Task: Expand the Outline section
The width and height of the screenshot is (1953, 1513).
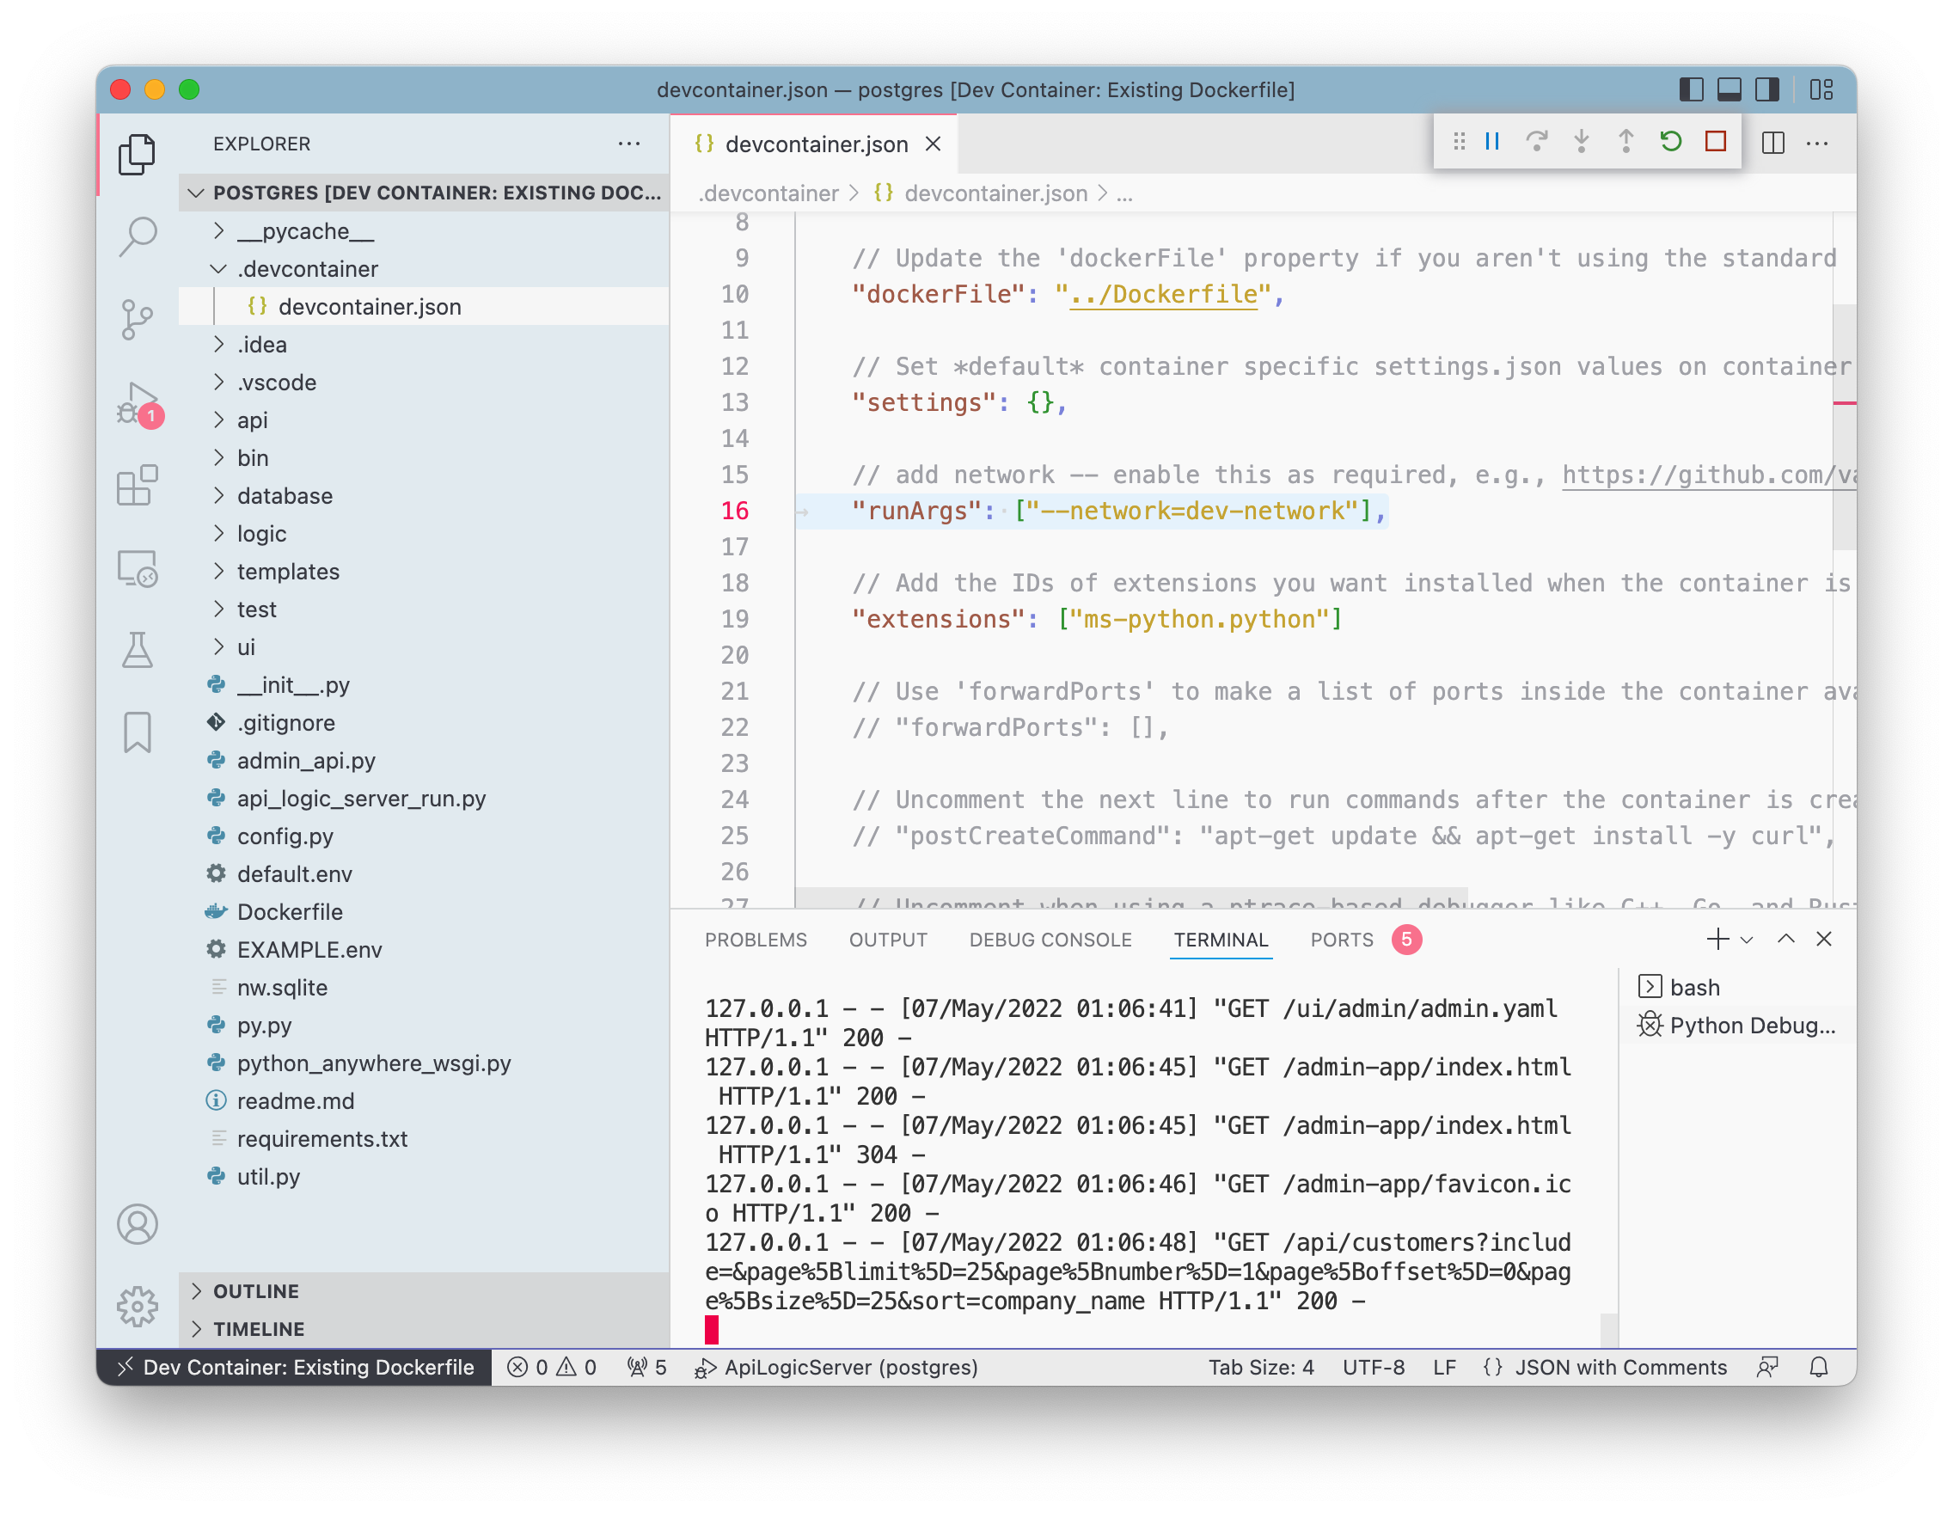Action: [x=424, y=1291]
